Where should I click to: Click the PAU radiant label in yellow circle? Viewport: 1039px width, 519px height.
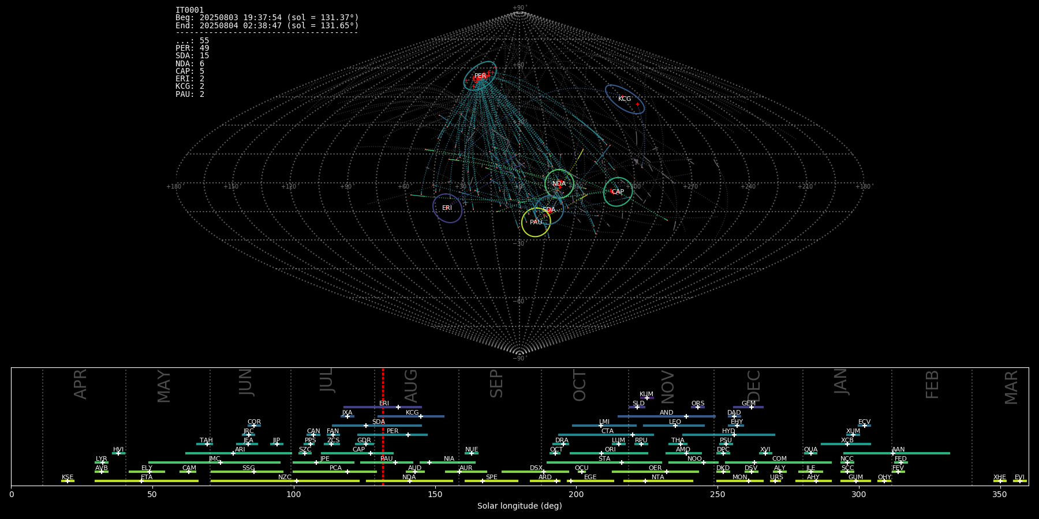point(536,223)
